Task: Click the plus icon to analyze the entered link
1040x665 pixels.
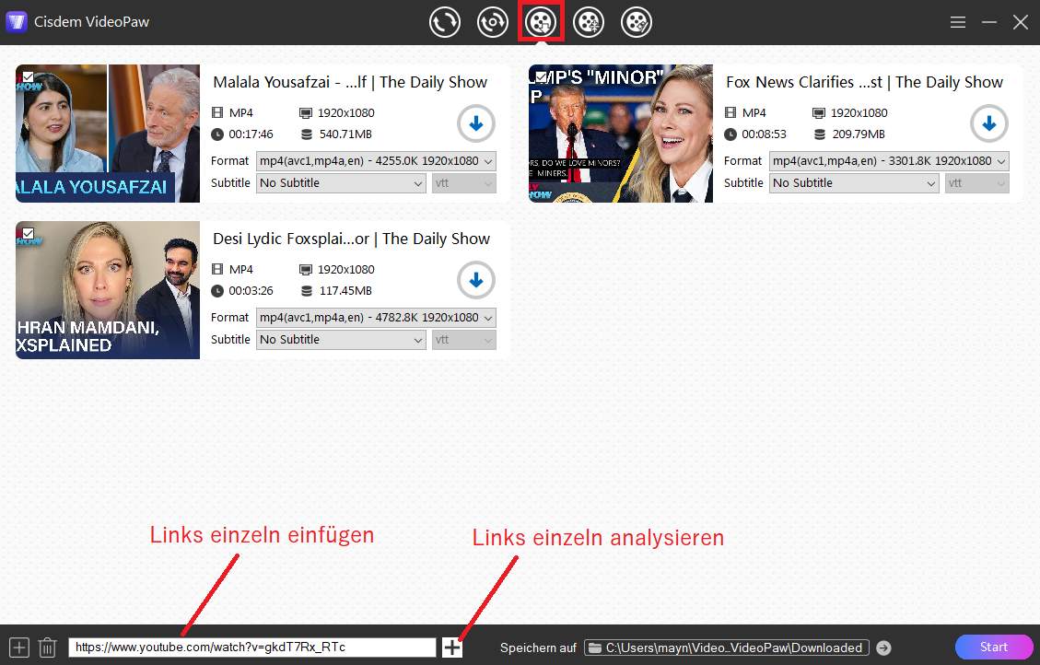Action: (x=451, y=647)
